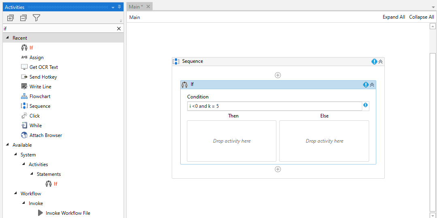437x218 pixels.
Task: Select the Write Line activity
Action: (41, 87)
